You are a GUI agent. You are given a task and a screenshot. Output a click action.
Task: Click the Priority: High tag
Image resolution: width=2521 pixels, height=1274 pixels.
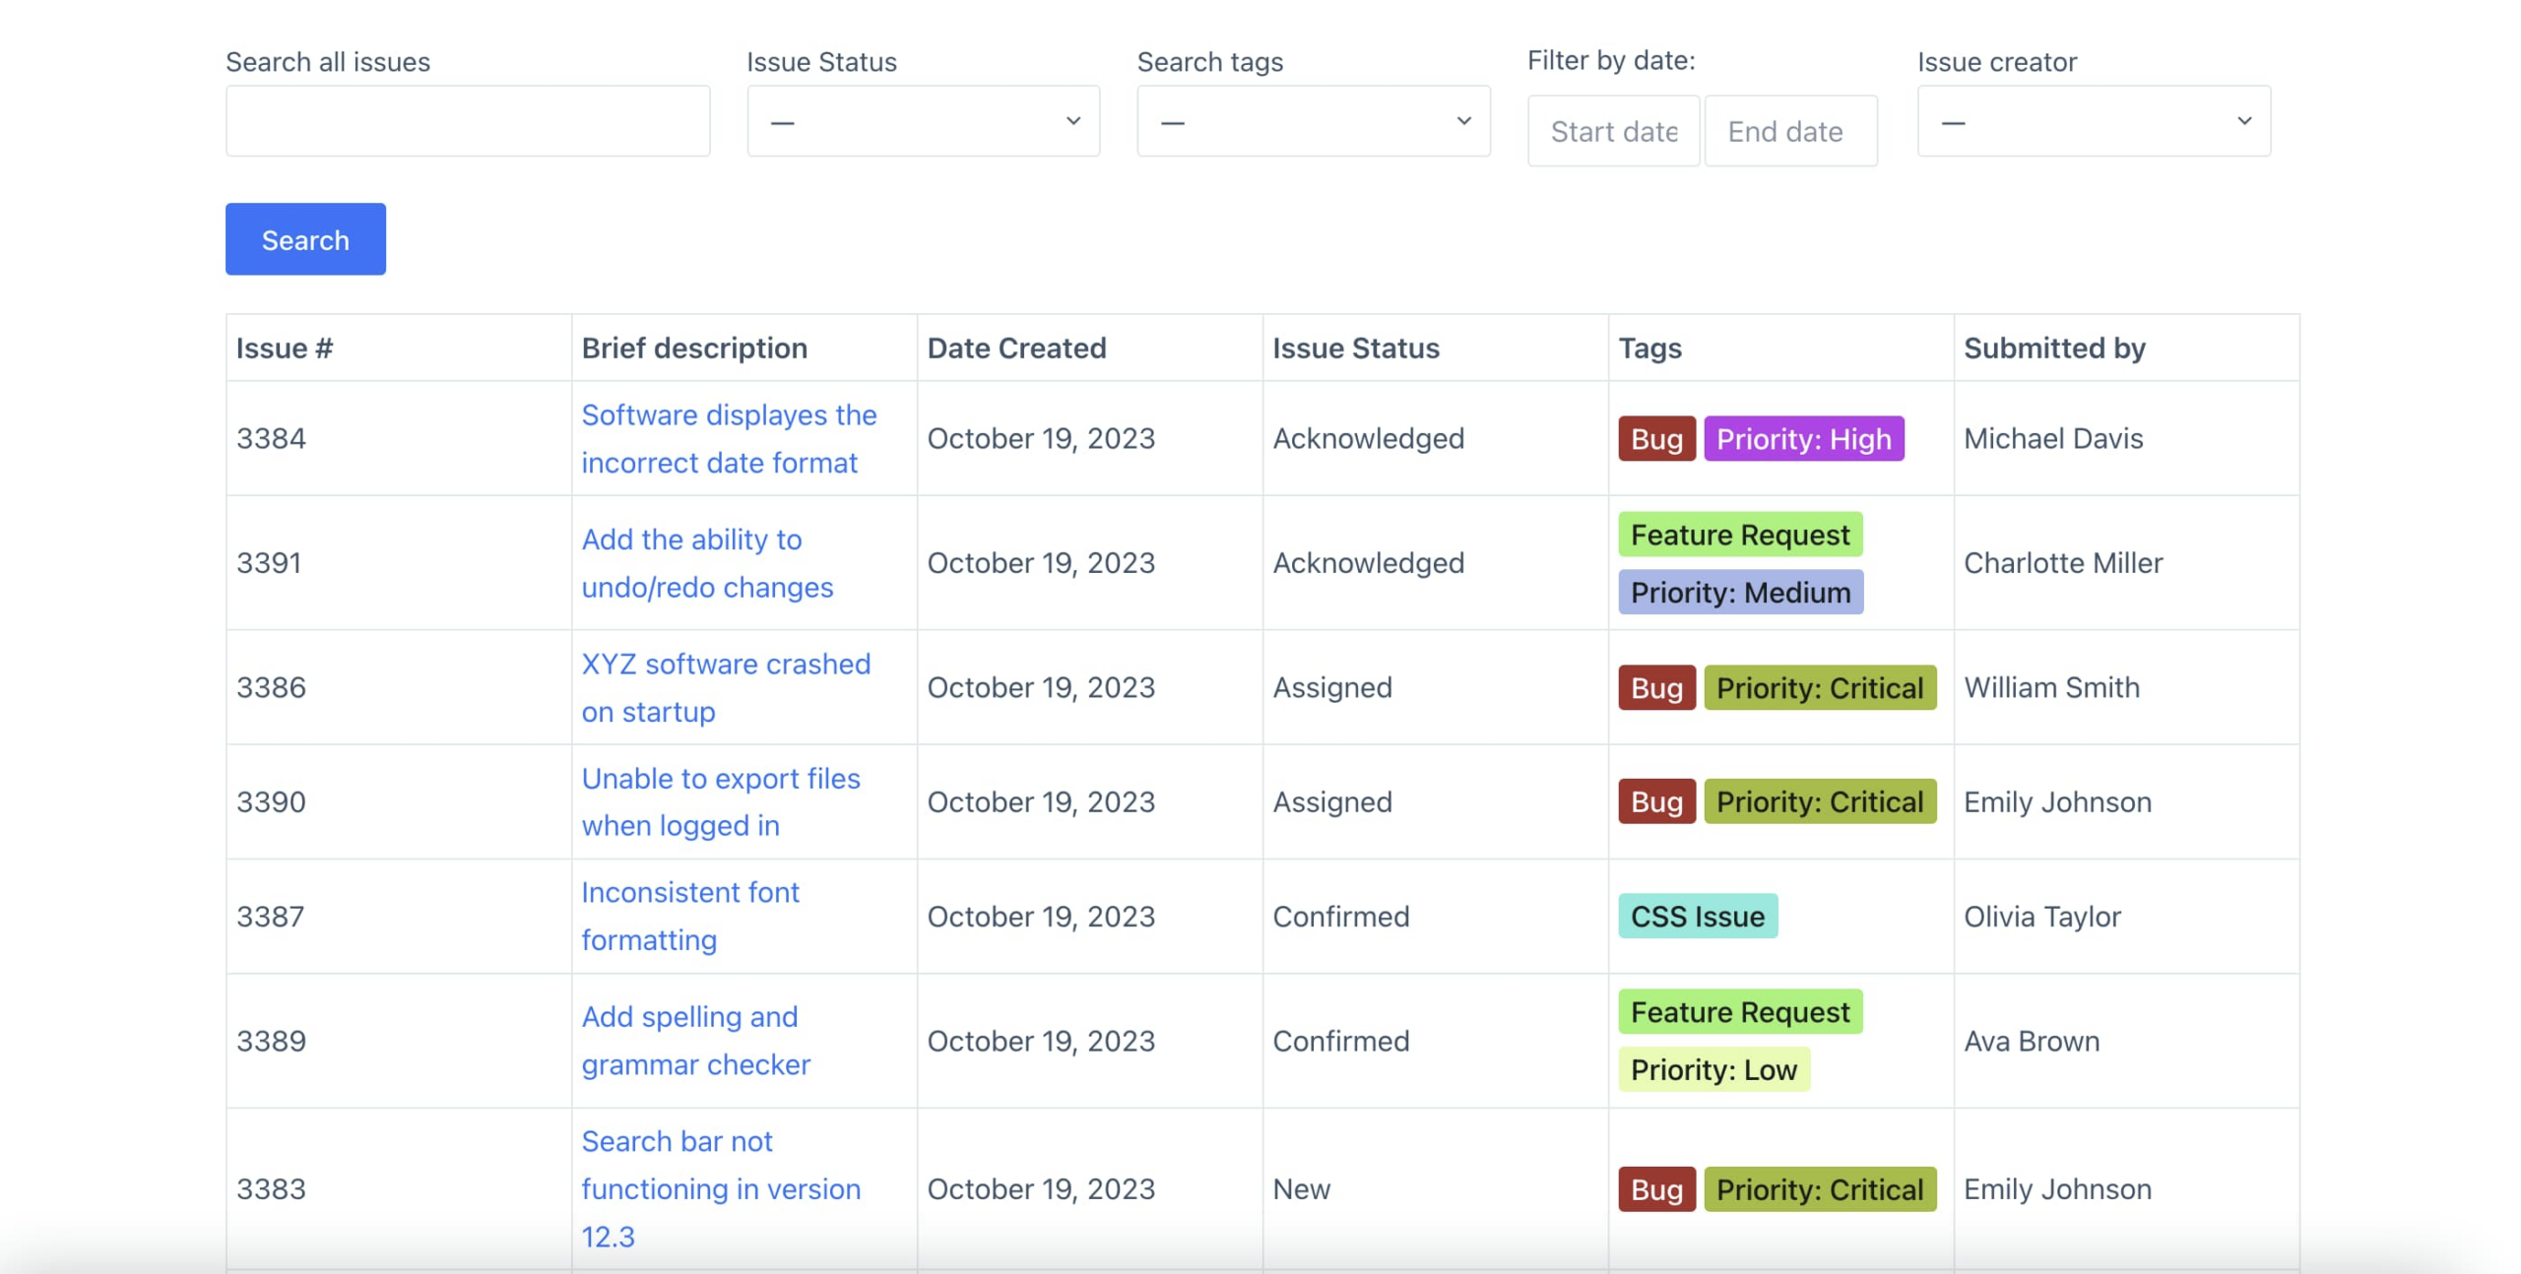1802,438
